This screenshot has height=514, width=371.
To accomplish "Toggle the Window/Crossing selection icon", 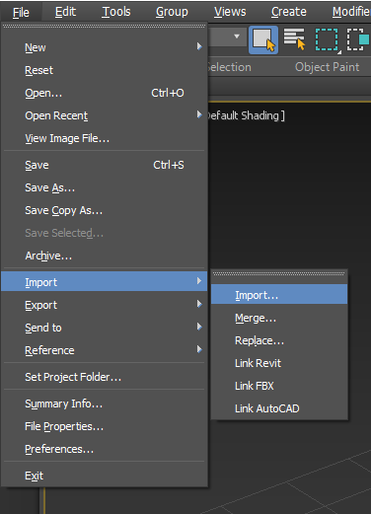I will click(358, 39).
